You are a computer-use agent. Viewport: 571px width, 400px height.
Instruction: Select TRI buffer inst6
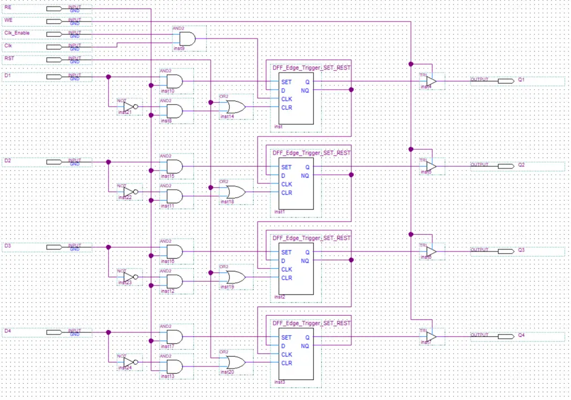(432, 252)
